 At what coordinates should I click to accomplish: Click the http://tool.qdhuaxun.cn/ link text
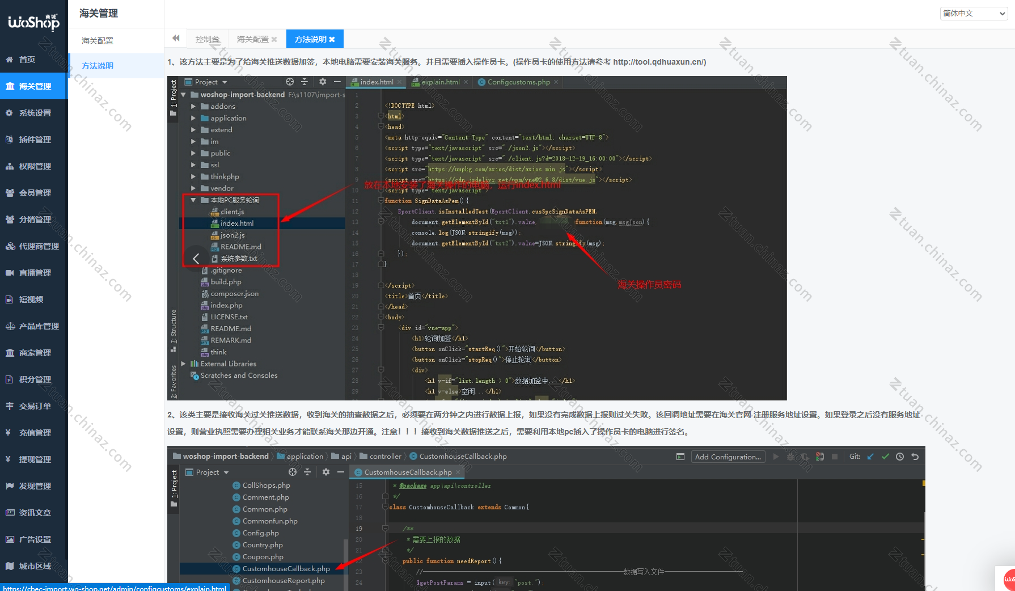pos(658,62)
